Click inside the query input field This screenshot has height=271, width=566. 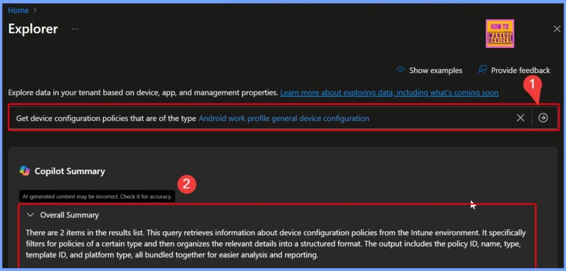[x=284, y=118]
